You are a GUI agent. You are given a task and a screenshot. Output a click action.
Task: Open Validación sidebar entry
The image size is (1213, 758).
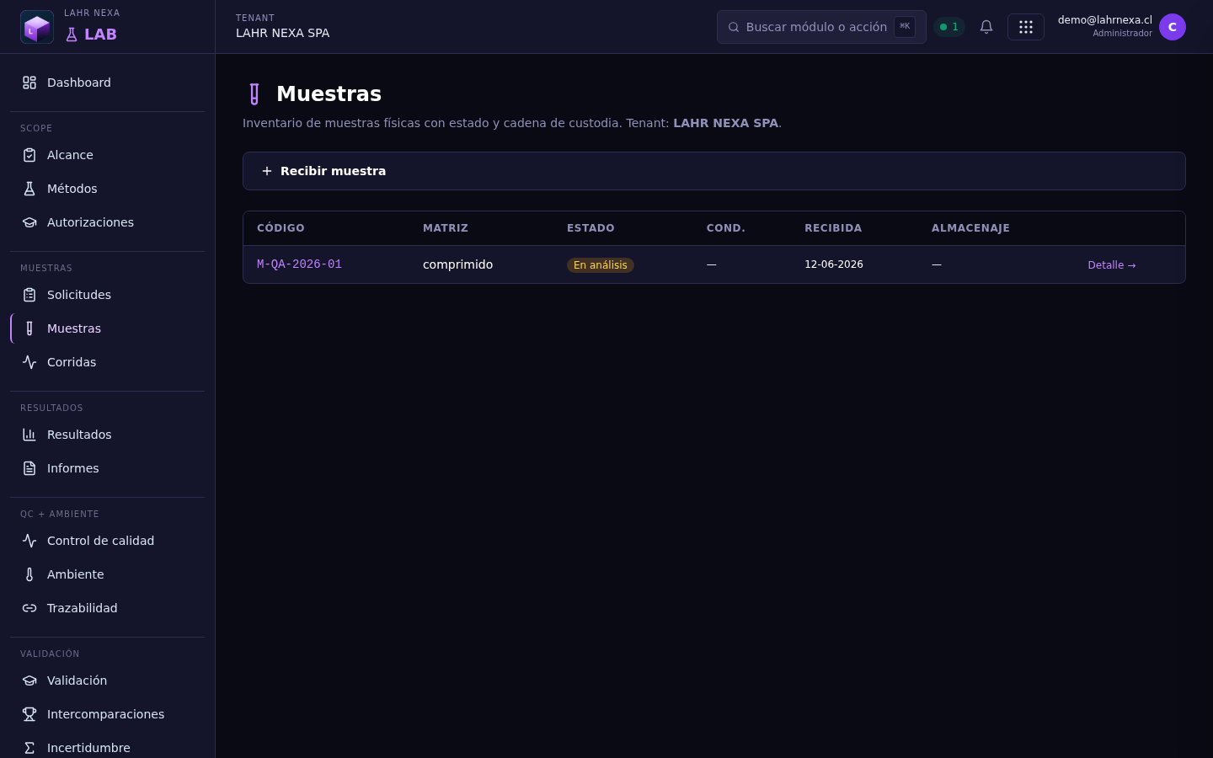pos(107,681)
